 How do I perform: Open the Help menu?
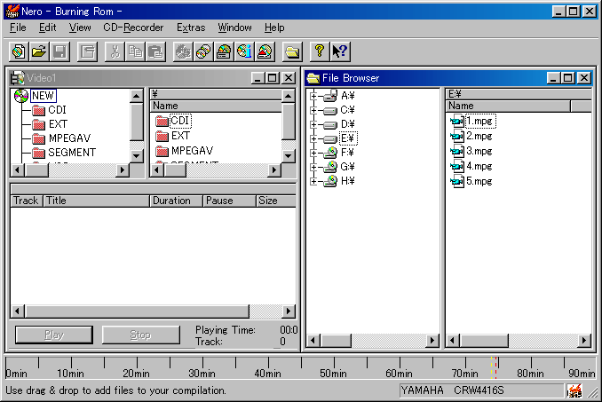(274, 28)
